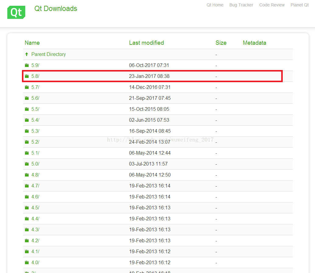Click the folder icon for 4.0/
The image size is (315, 273).
pos(27,262)
